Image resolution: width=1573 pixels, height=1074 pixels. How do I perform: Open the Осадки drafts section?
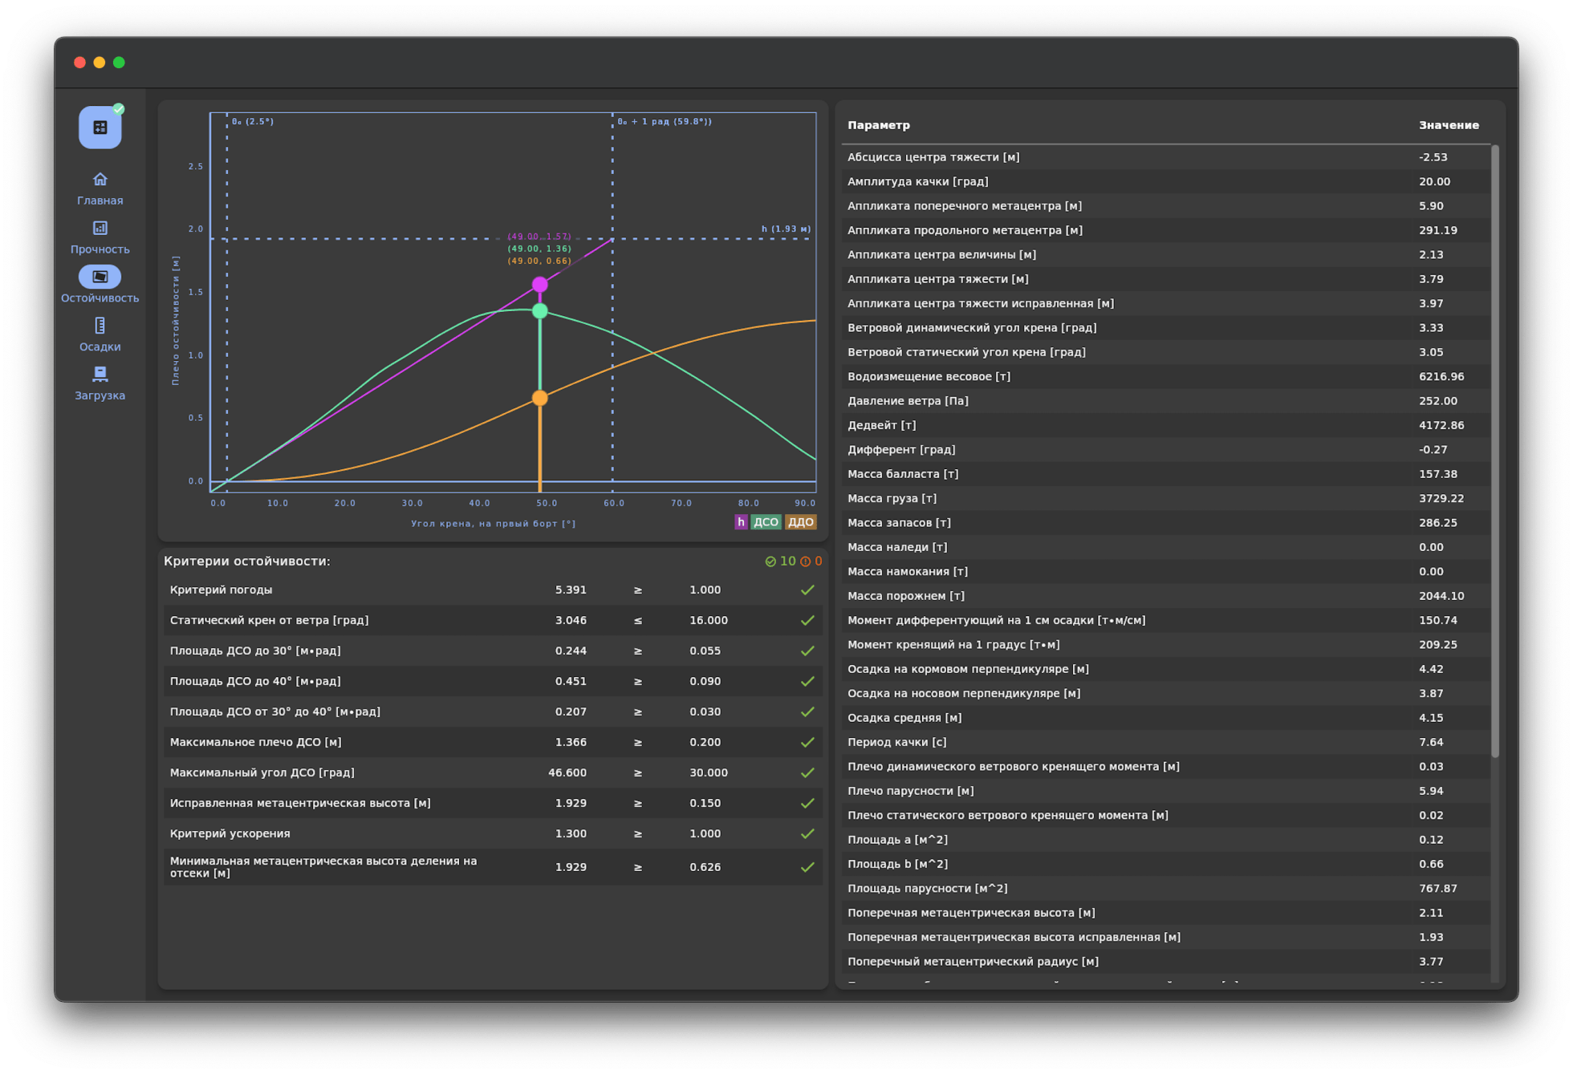click(x=100, y=335)
